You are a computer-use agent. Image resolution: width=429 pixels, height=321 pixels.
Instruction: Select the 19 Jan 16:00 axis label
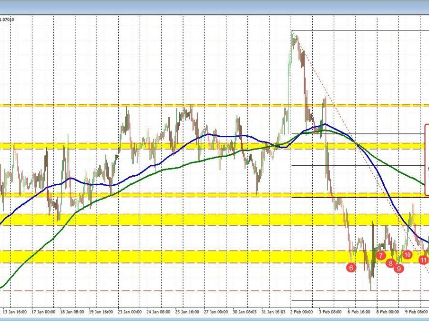tap(101, 312)
